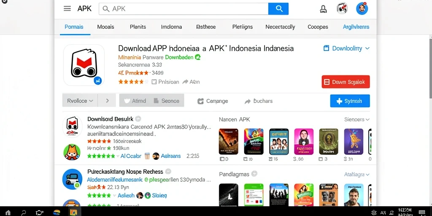This screenshot has height=216, width=432.
Task: Click the Aqin share arrow
Action: (185, 82)
